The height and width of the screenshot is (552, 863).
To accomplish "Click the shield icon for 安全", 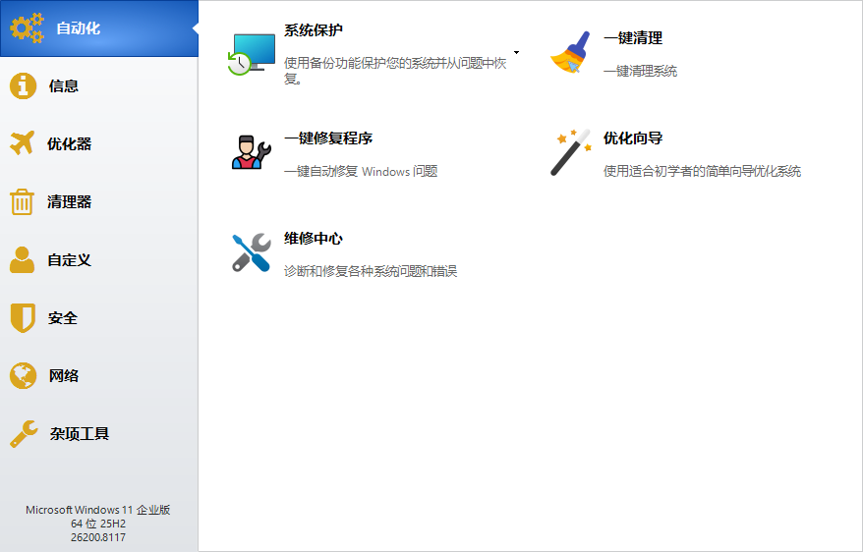I will (x=23, y=318).
